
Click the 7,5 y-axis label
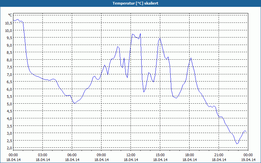click(9, 67)
